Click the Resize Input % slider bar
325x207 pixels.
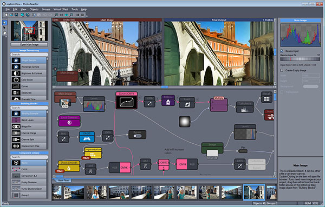pyautogui.click(x=300, y=59)
